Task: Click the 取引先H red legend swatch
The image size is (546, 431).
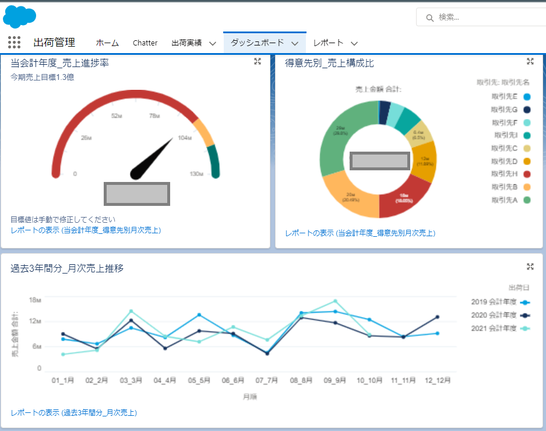Action: pos(527,174)
